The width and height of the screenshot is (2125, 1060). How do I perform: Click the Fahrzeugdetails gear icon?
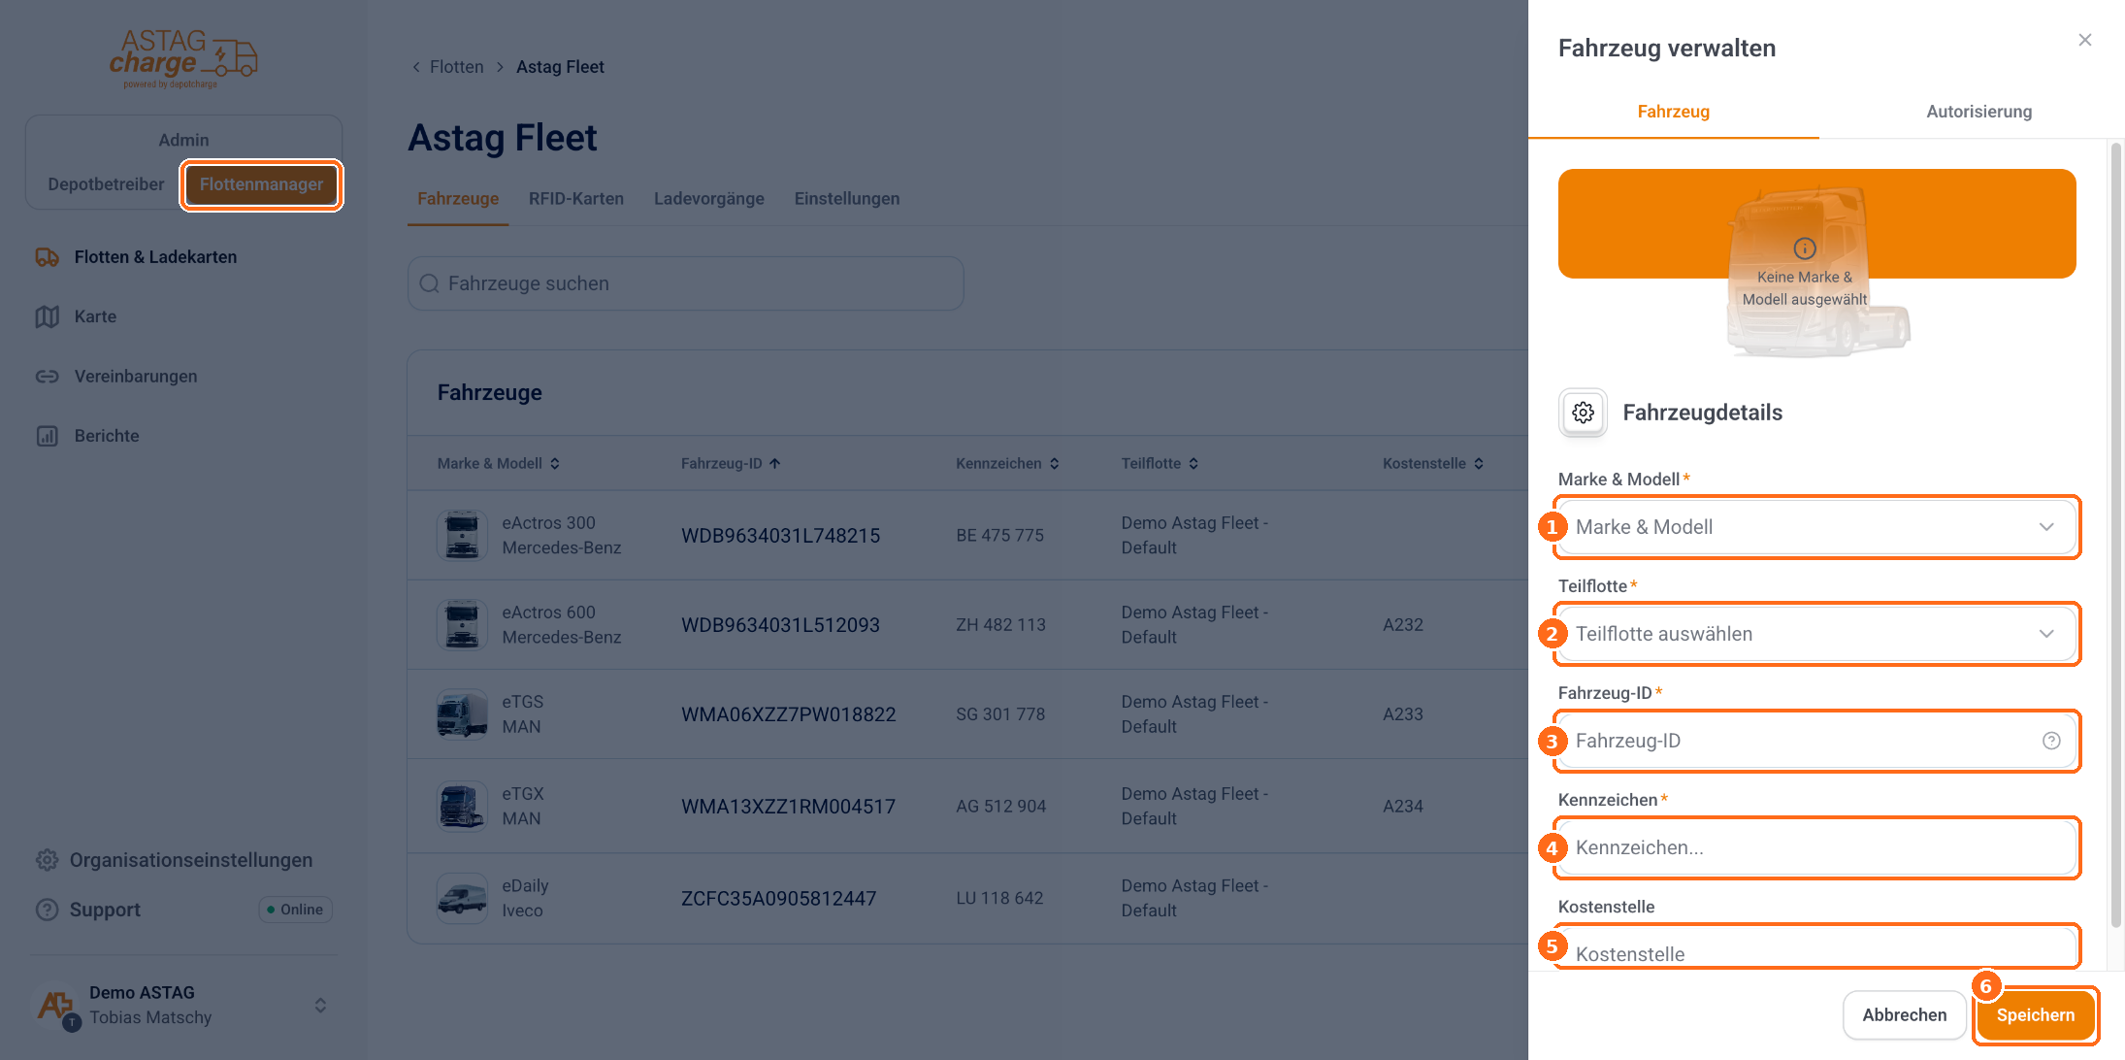point(1583,413)
